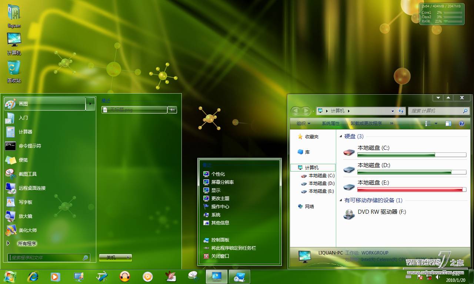Select 收藏夹 in the navigation pane
This screenshot has width=474, height=284.
(308, 137)
